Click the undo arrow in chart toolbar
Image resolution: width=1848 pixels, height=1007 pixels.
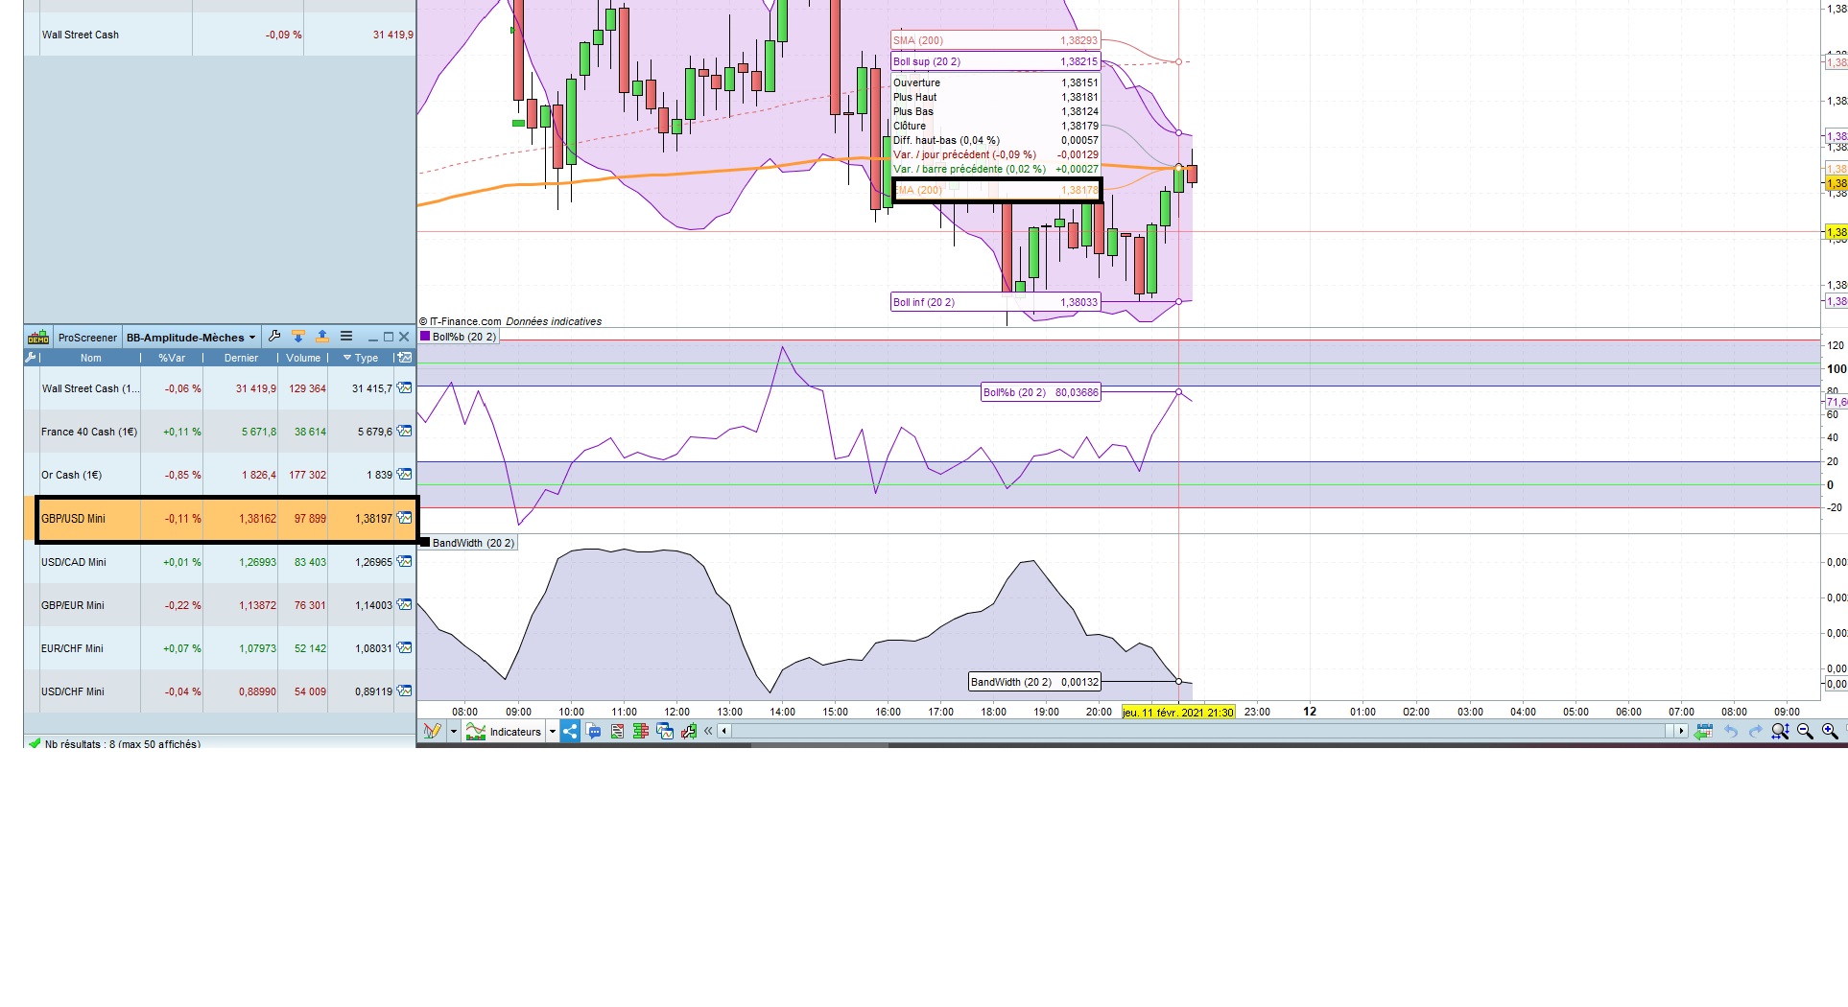point(1731,731)
